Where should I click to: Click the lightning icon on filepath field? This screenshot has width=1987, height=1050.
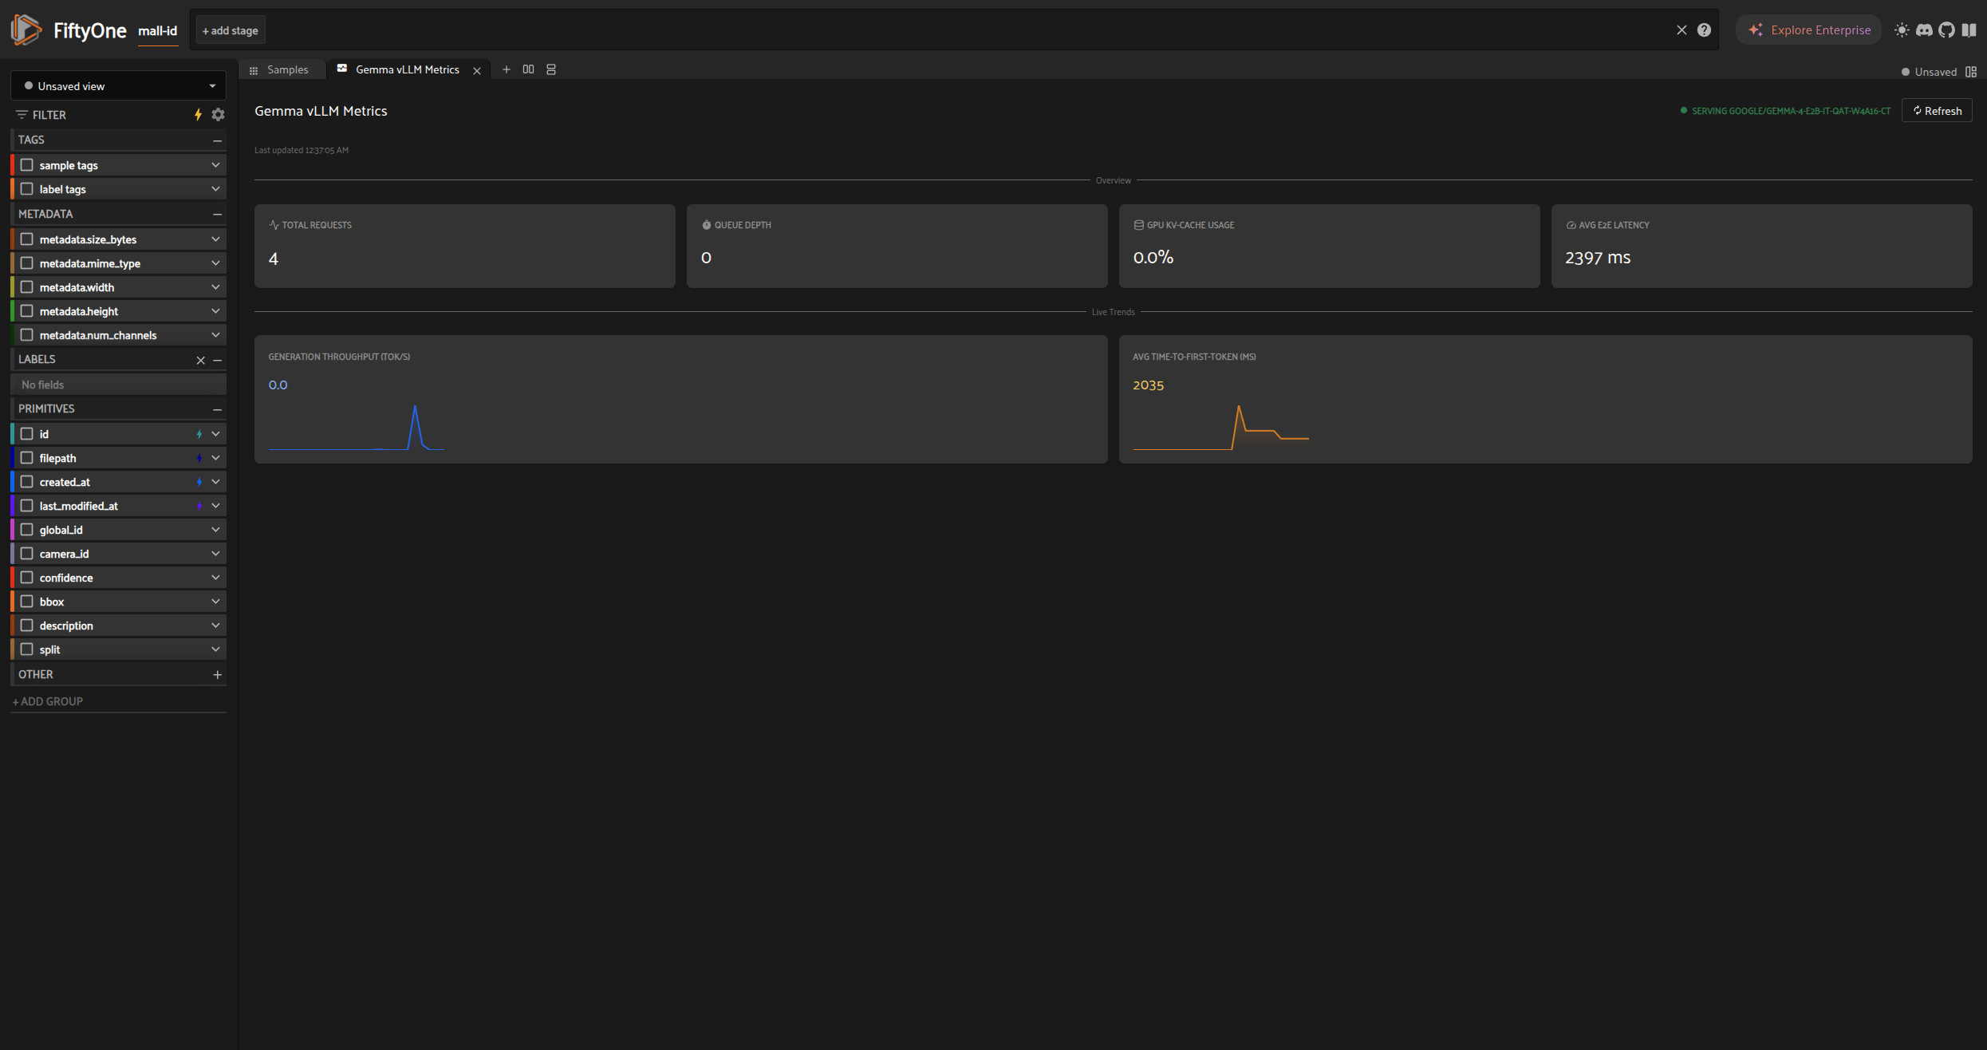199,458
